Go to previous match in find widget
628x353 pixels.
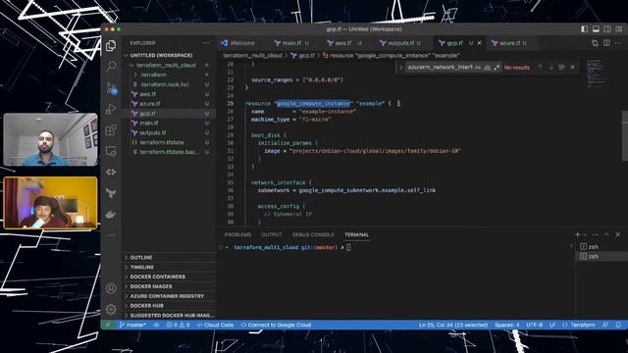pos(540,68)
